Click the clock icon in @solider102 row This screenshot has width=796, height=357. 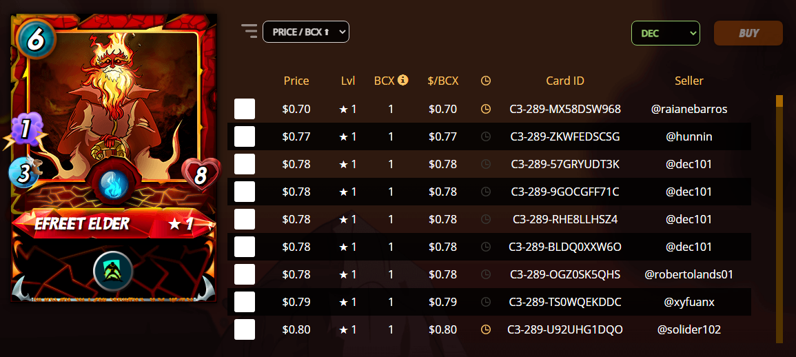pyautogui.click(x=486, y=329)
